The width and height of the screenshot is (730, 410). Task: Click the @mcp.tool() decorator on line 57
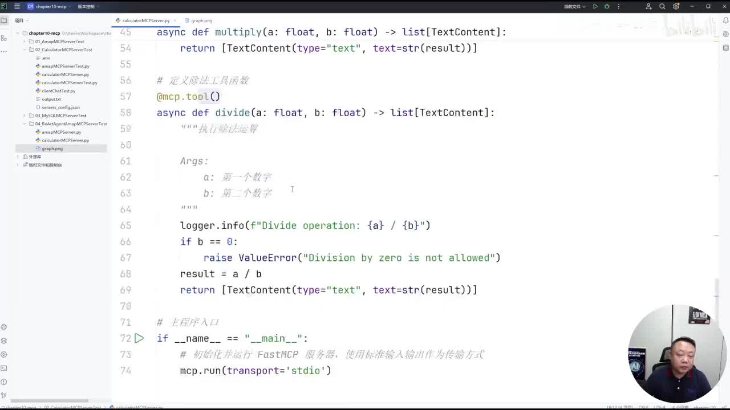point(188,97)
